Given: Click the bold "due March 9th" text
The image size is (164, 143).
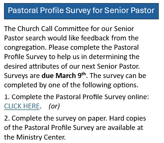Looking at the screenshot, I should point(64,76).
